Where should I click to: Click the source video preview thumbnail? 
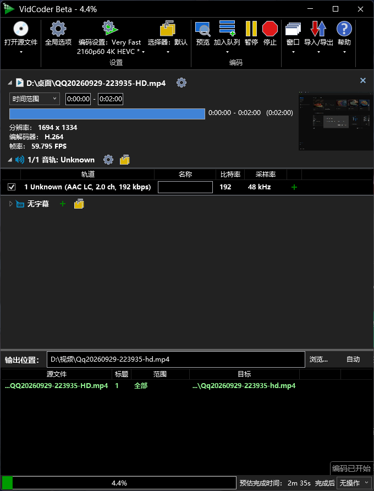click(x=336, y=121)
